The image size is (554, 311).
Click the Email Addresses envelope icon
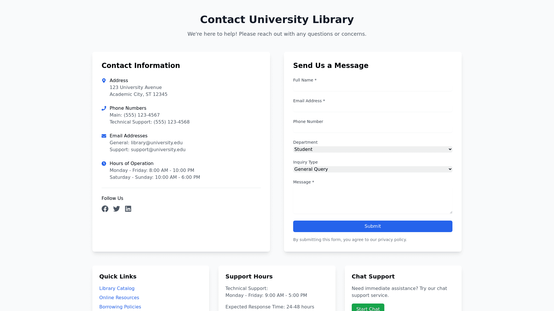point(104,136)
